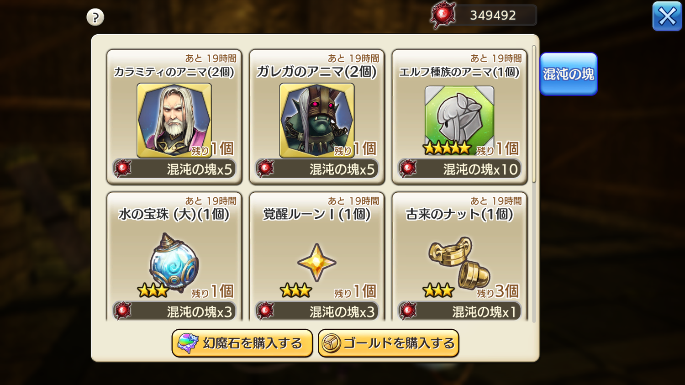Close the shop with the X button
The width and height of the screenshot is (685, 385).
667,16
